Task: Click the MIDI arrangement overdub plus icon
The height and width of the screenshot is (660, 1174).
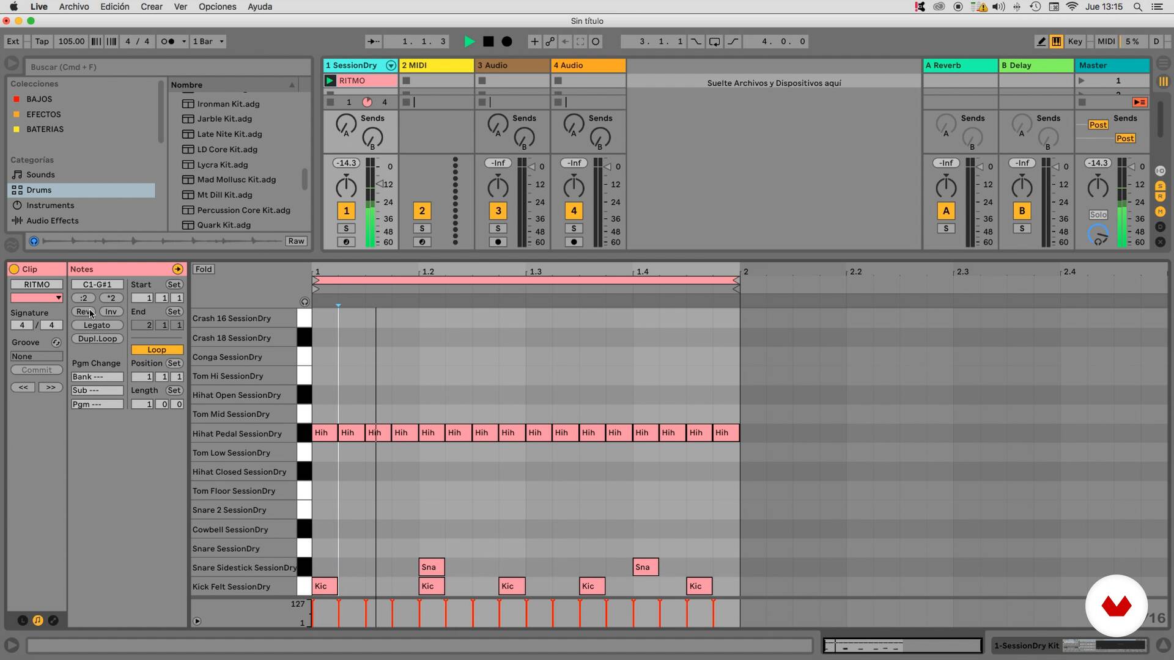Action: coord(534,42)
